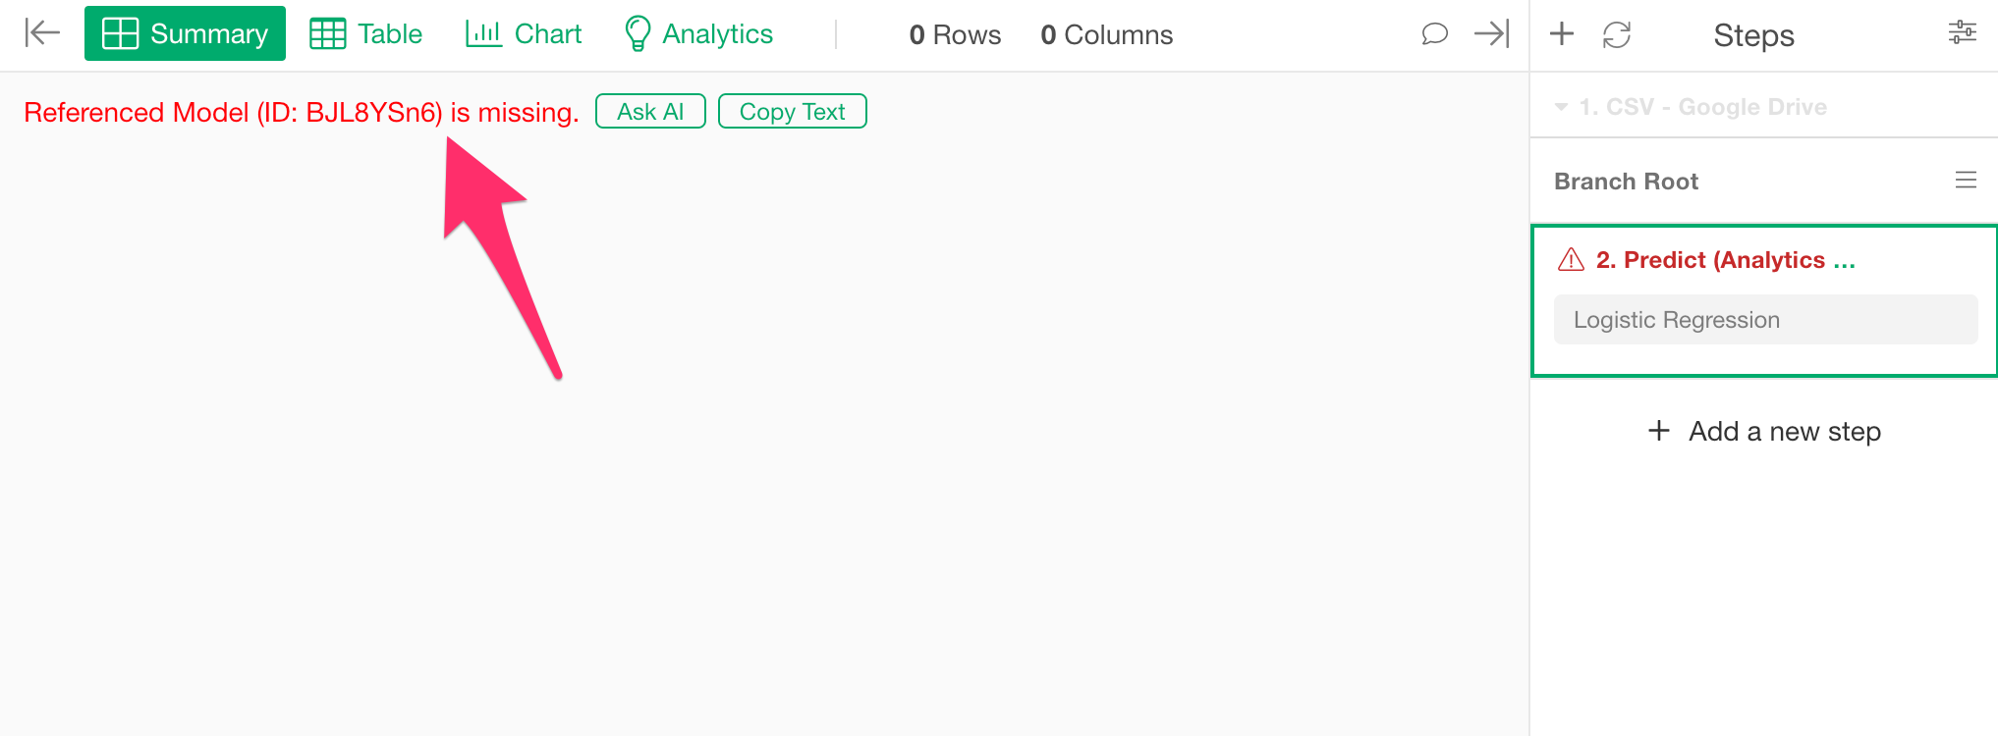Screen dimensions: 1998x736
Task: Refresh data with circular arrows icon
Action: [1617, 34]
